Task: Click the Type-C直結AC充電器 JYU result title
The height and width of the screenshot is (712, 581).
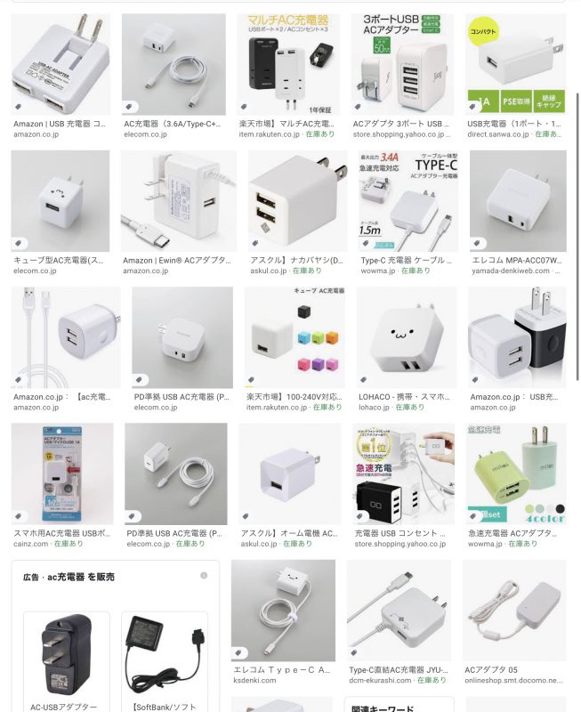Action: [x=398, y=670]
